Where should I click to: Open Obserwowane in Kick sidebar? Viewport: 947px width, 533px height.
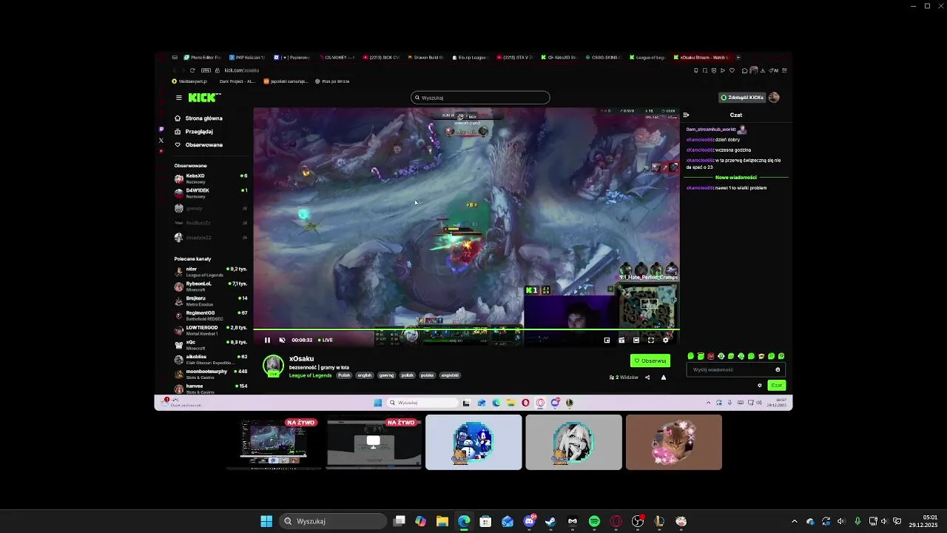199,145
